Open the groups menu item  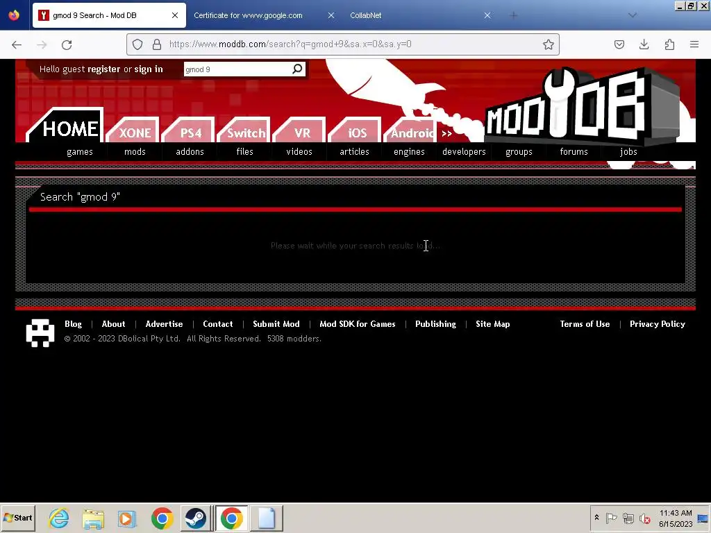click(519, 152)
